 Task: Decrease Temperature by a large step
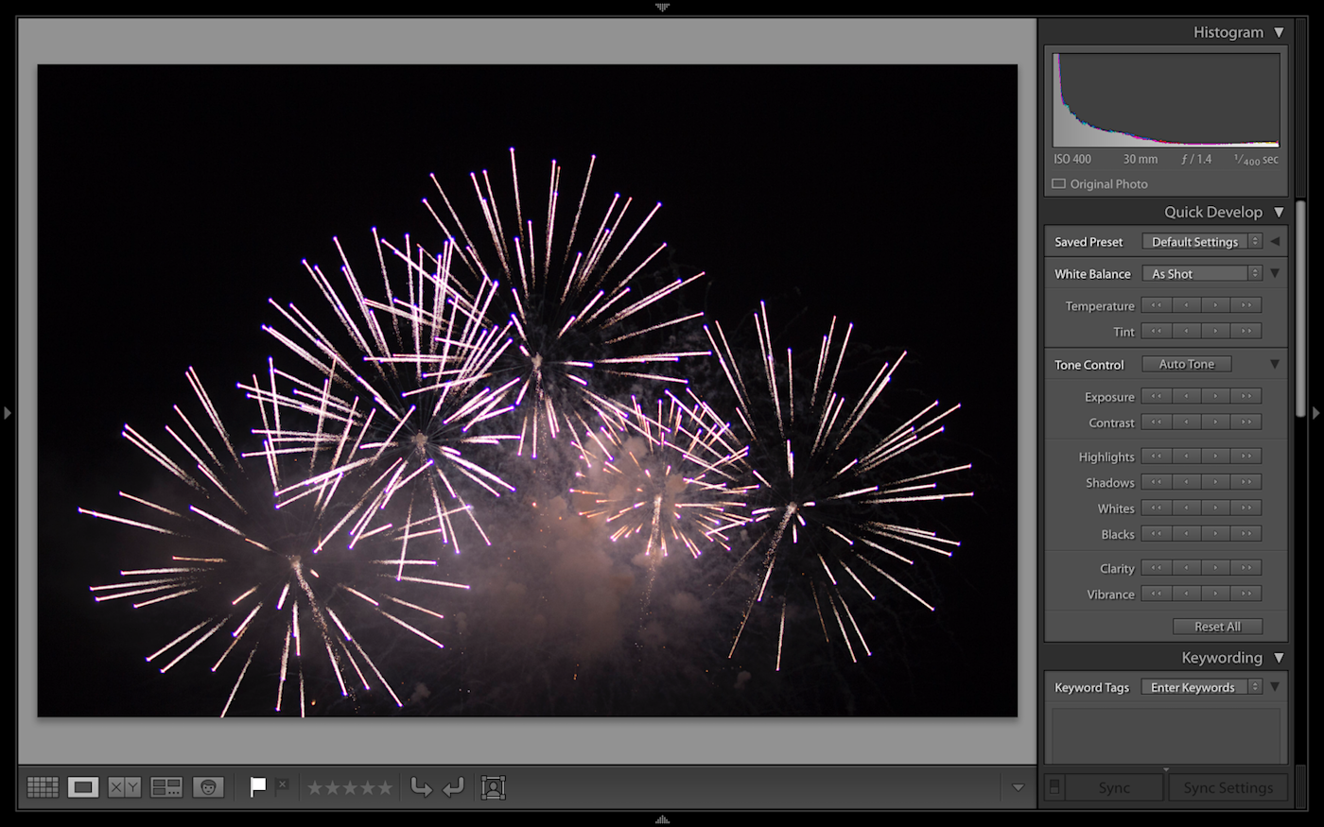(x=1157, y=305)
